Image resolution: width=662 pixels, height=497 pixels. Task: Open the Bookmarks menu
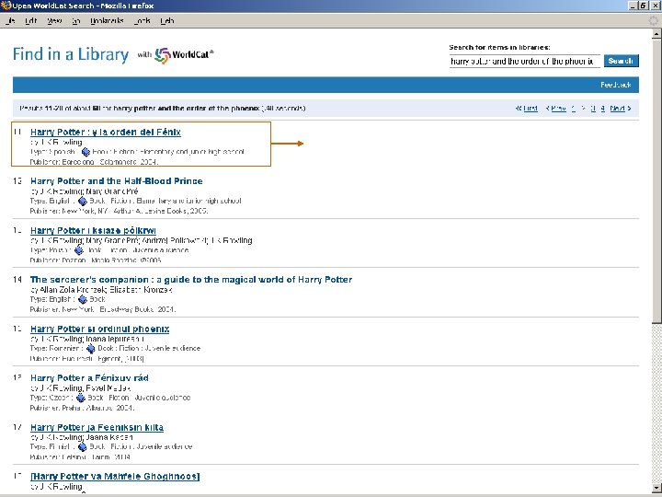(107, 20)
